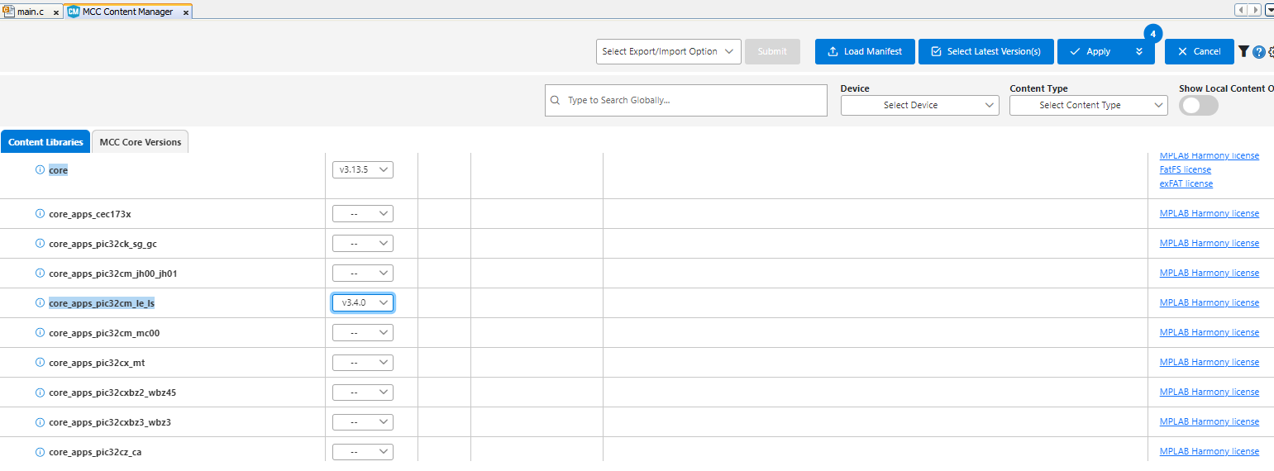Open help via the question mark icon

(x=1259, y=52)
